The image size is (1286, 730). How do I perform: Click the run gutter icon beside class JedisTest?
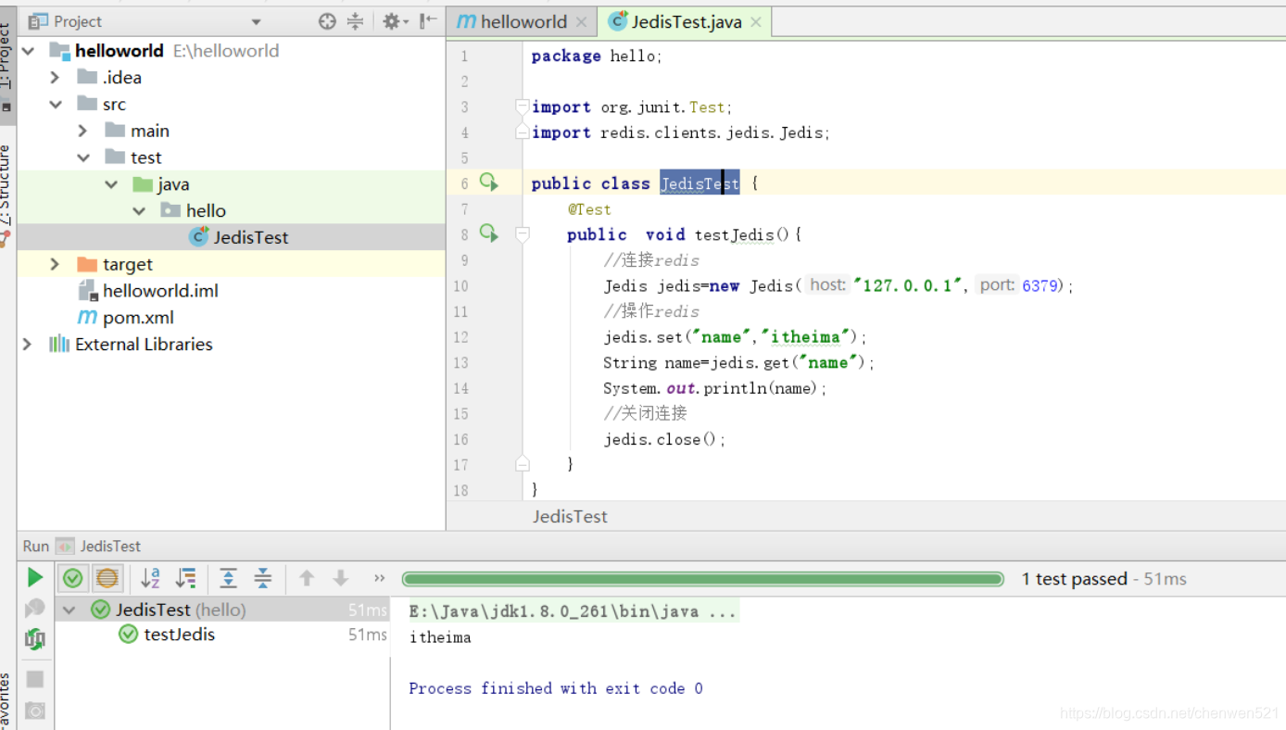click(489, 182)
